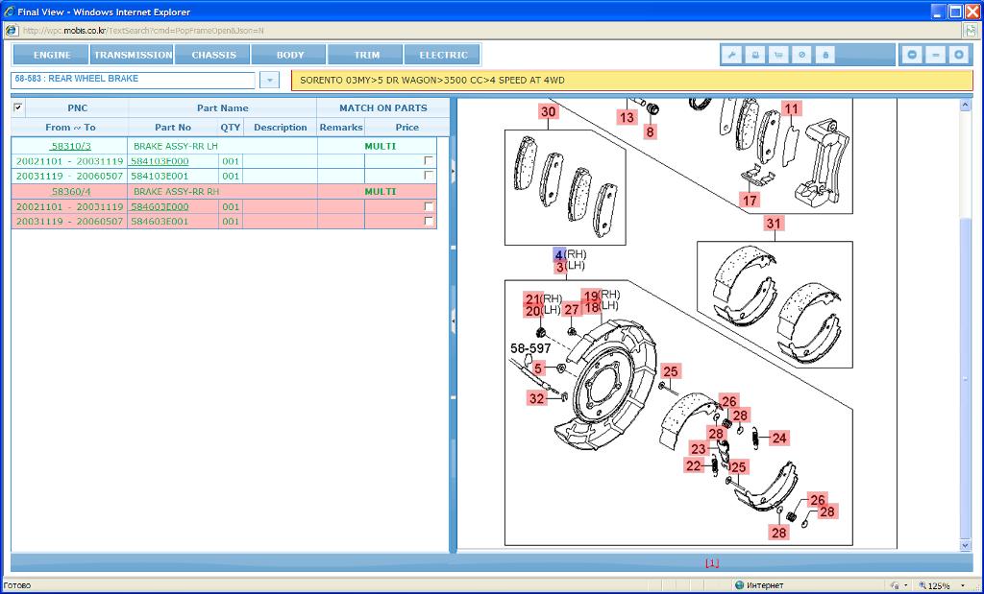Open the wrench settings tool
Image resolution: width=984 pixels, height=594 pixels.
tap(732, 55)
